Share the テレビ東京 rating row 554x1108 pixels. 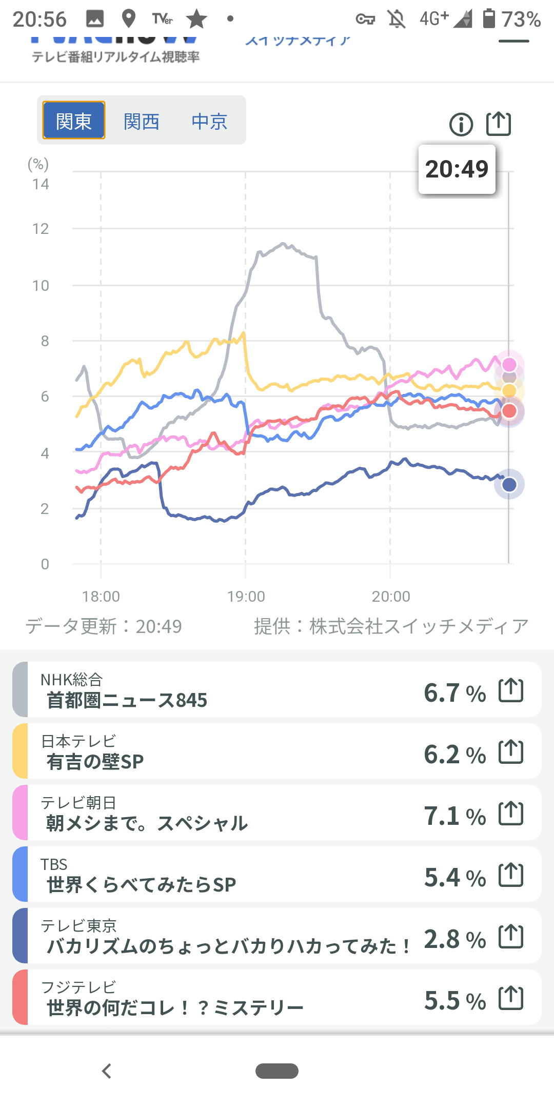(x=511, y=937)
